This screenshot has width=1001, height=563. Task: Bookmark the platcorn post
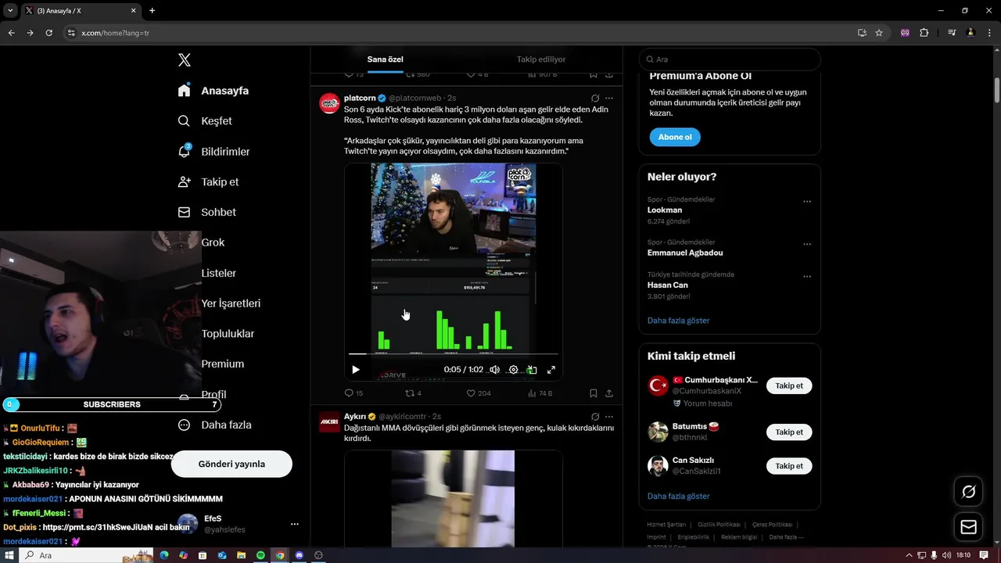(594, 393)
